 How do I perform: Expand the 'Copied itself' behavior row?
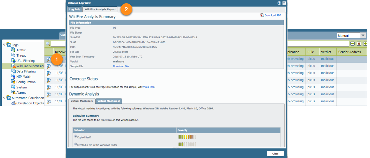pyautogui.click(x=75, y=137)
